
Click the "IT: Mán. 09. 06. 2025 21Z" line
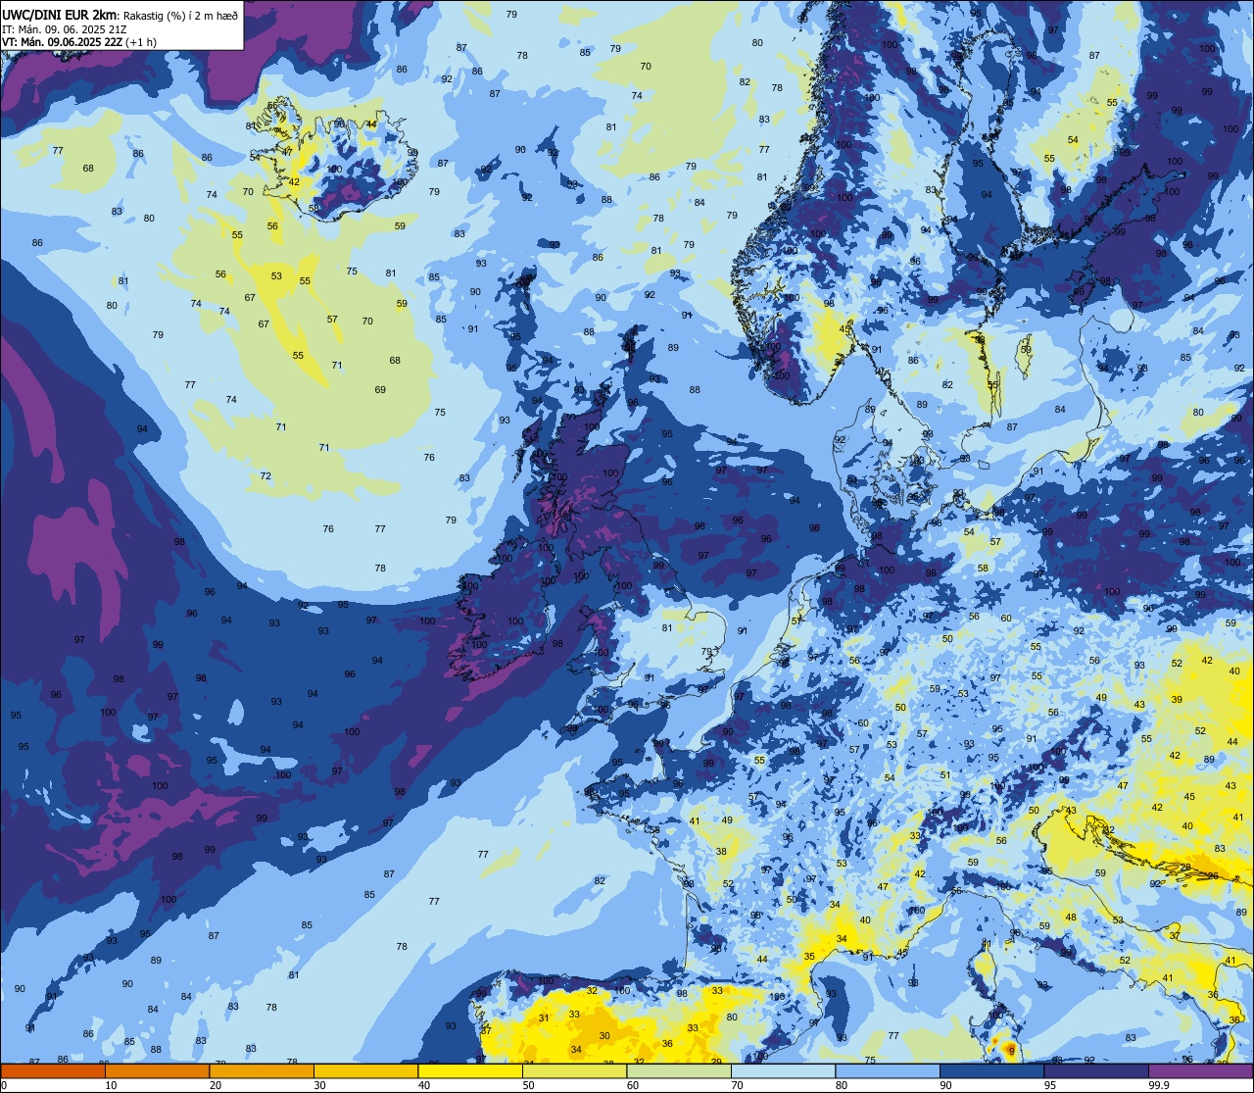(63, 28)
